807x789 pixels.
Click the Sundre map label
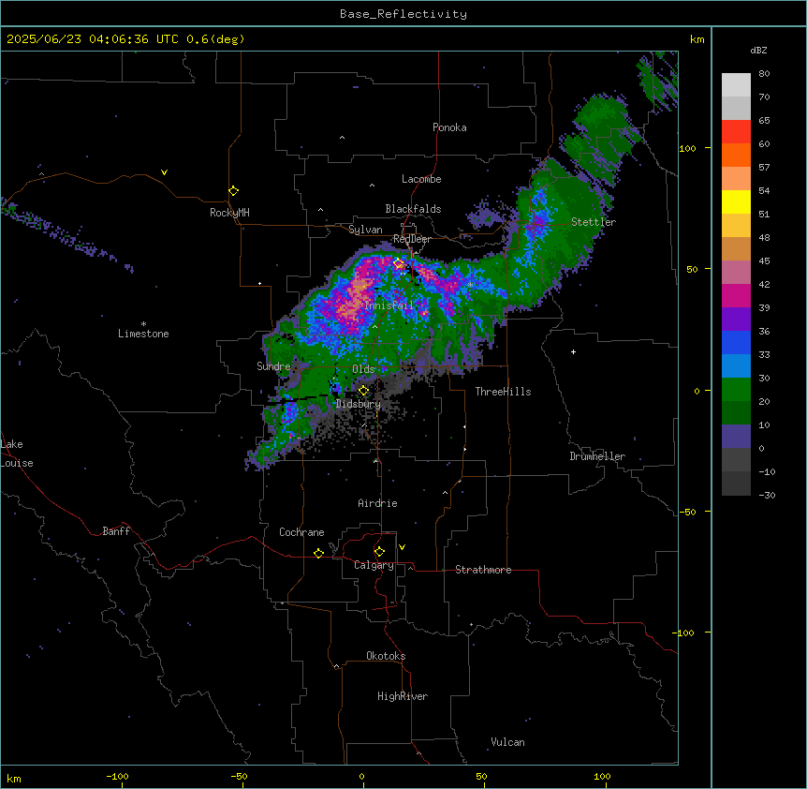pos(273,366)
